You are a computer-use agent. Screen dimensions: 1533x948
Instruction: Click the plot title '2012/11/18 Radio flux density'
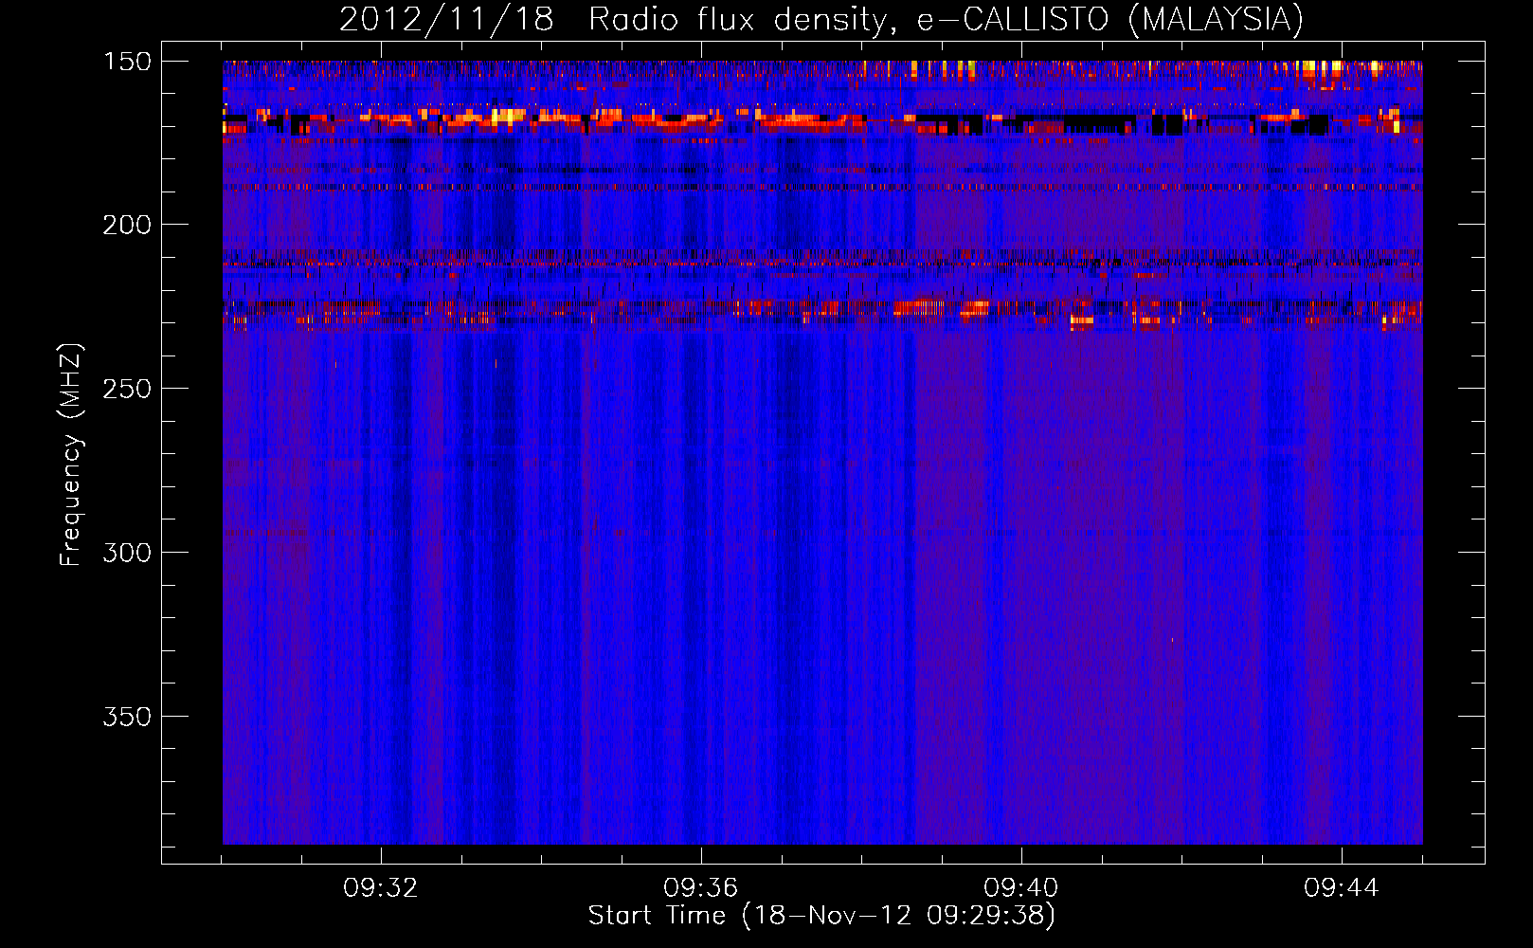tap(821, 20)
